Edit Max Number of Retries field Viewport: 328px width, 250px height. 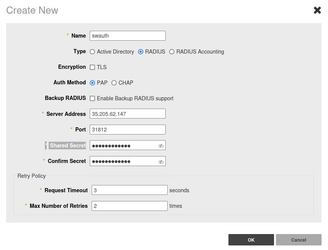pyautogui.click(x=129, y=206)
